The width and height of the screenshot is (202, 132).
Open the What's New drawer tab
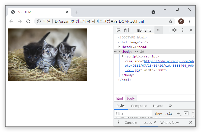(170, 123)
